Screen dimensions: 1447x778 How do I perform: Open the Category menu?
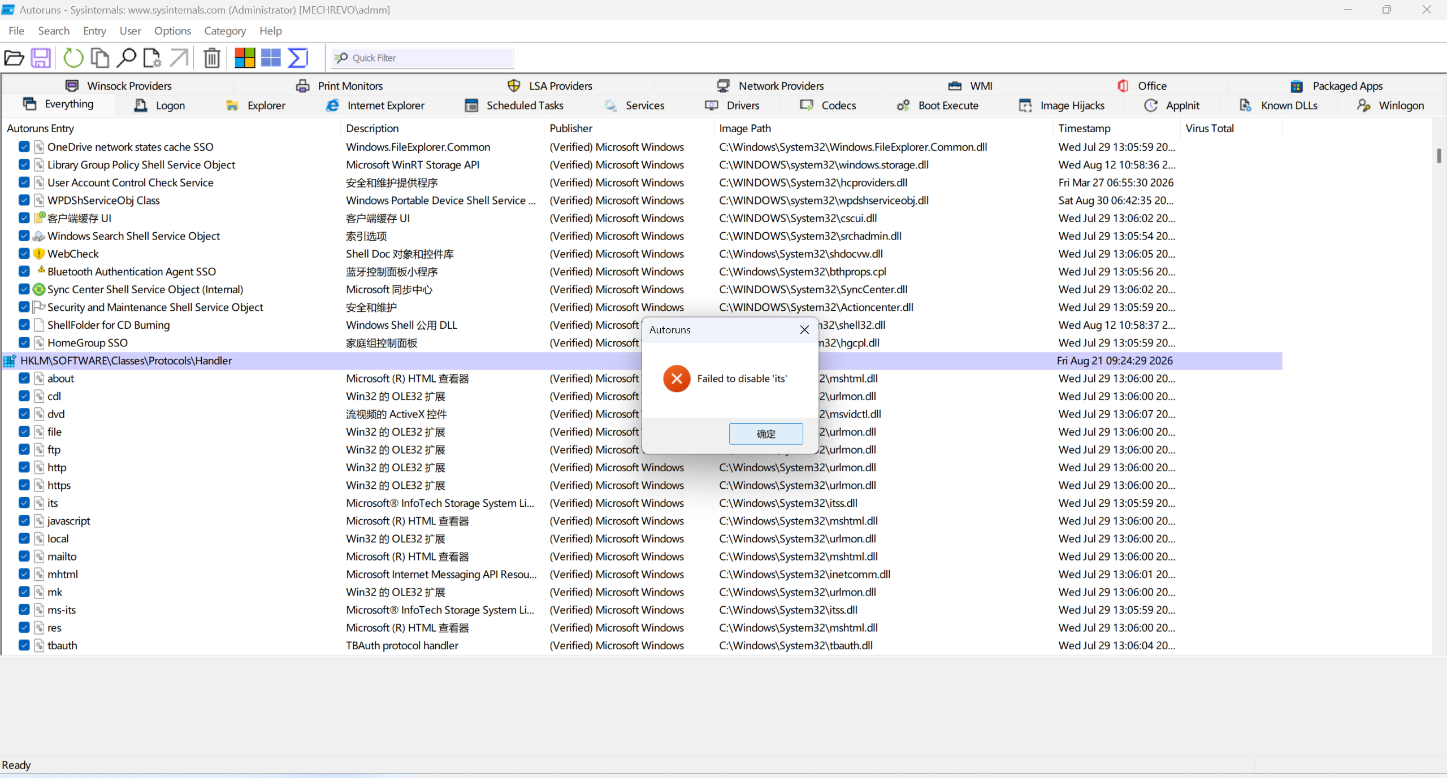(225, 31)
